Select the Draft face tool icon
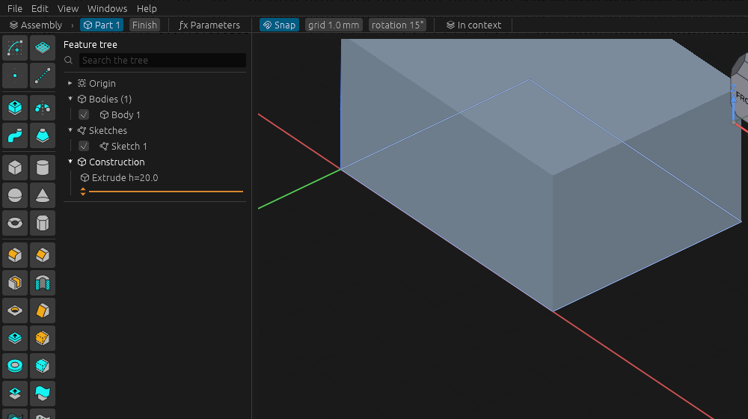Screen dimensions: 748x419 [x=43, y=311]
